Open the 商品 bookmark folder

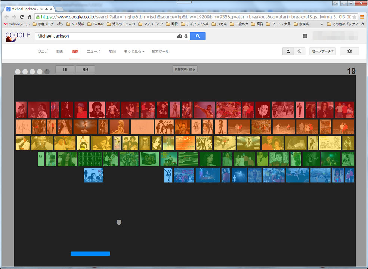(x=257, y=24)
